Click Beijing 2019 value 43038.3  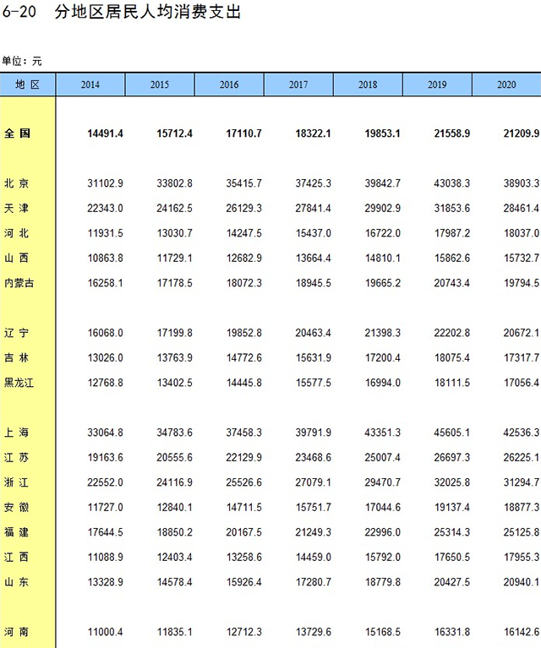pyautogui.click(x=451, y=183)
